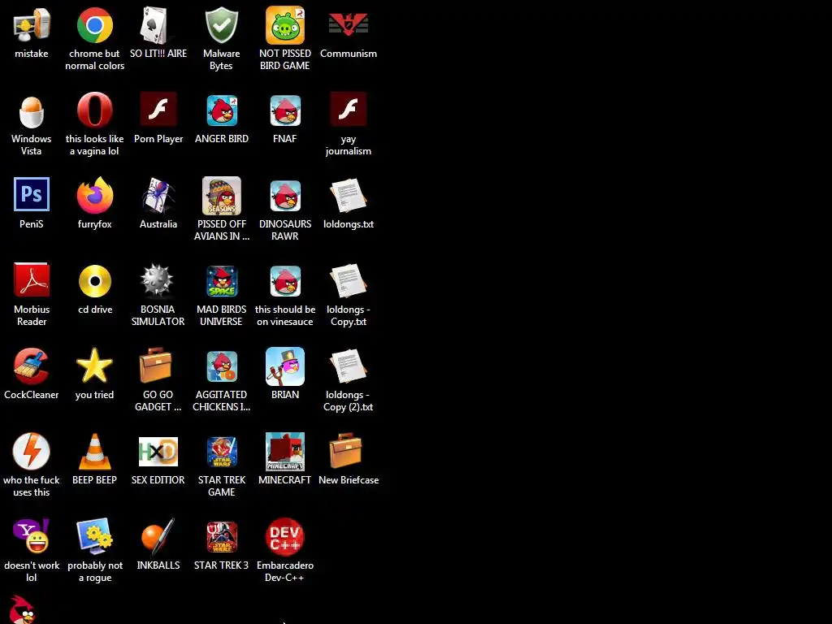Select the 'New Briefcase' icon
The height and width of the screenshot is (624, 832).
[345, 450]
